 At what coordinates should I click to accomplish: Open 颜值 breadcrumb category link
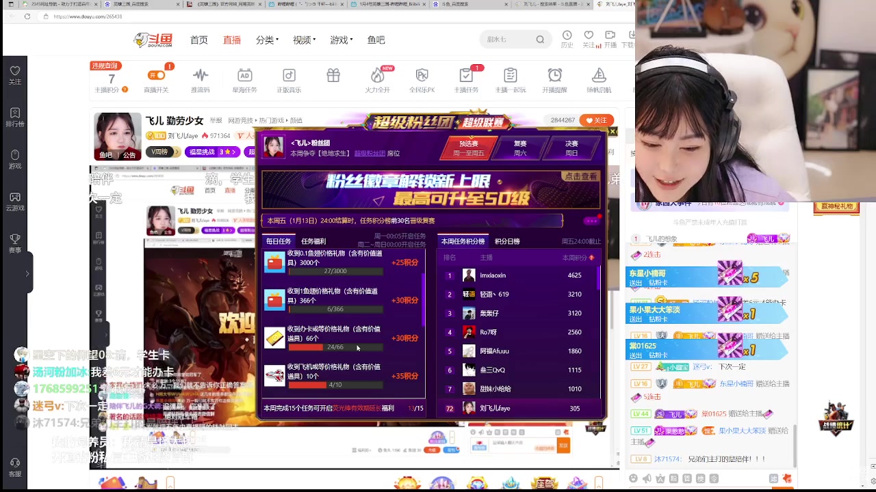click(296, 120)
